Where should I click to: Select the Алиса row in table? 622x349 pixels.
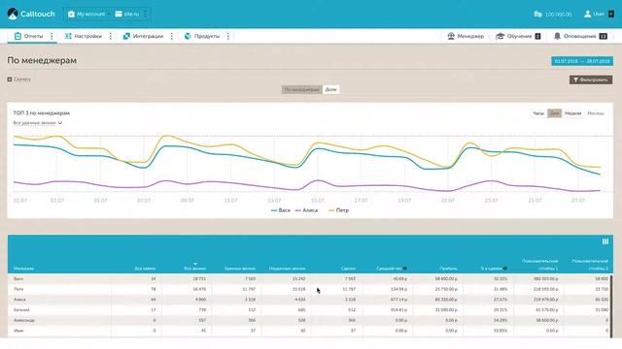(x=309, y=300)
